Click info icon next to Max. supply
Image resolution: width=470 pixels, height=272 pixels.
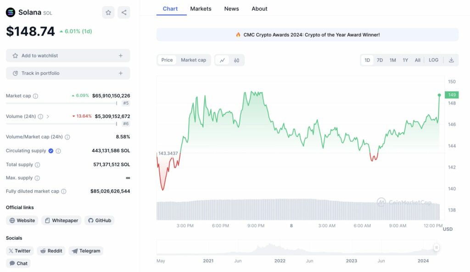[x=37, y=178]
